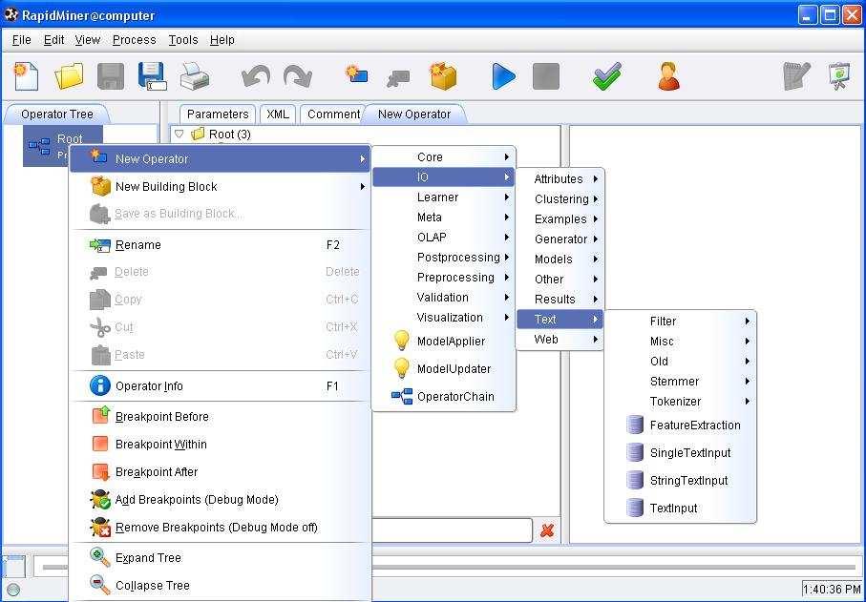This screenshot has height=602, width=866.
Task: Click the Undo arrow icon
Action: [x=256, y=76]
